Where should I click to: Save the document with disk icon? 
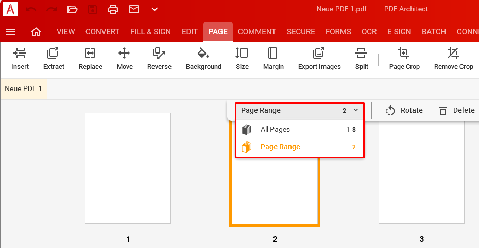click(93, 9)
